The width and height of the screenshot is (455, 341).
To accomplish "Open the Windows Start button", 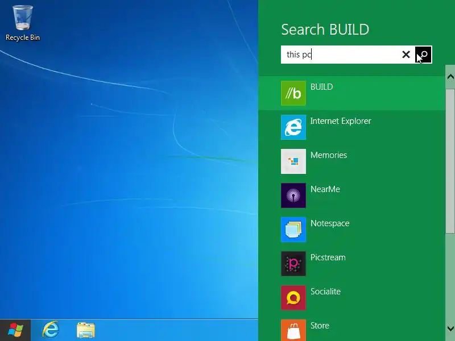I will [x=15, y=330].
